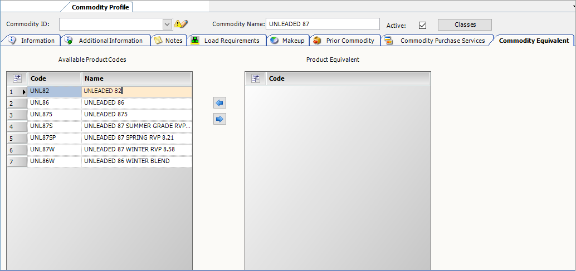Switch to the Makeup tab
Screen dimensions: 576x271
point(287,41)
